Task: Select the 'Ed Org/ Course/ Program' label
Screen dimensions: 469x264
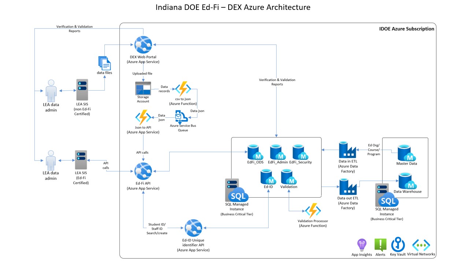Action: tap(374, 149)
